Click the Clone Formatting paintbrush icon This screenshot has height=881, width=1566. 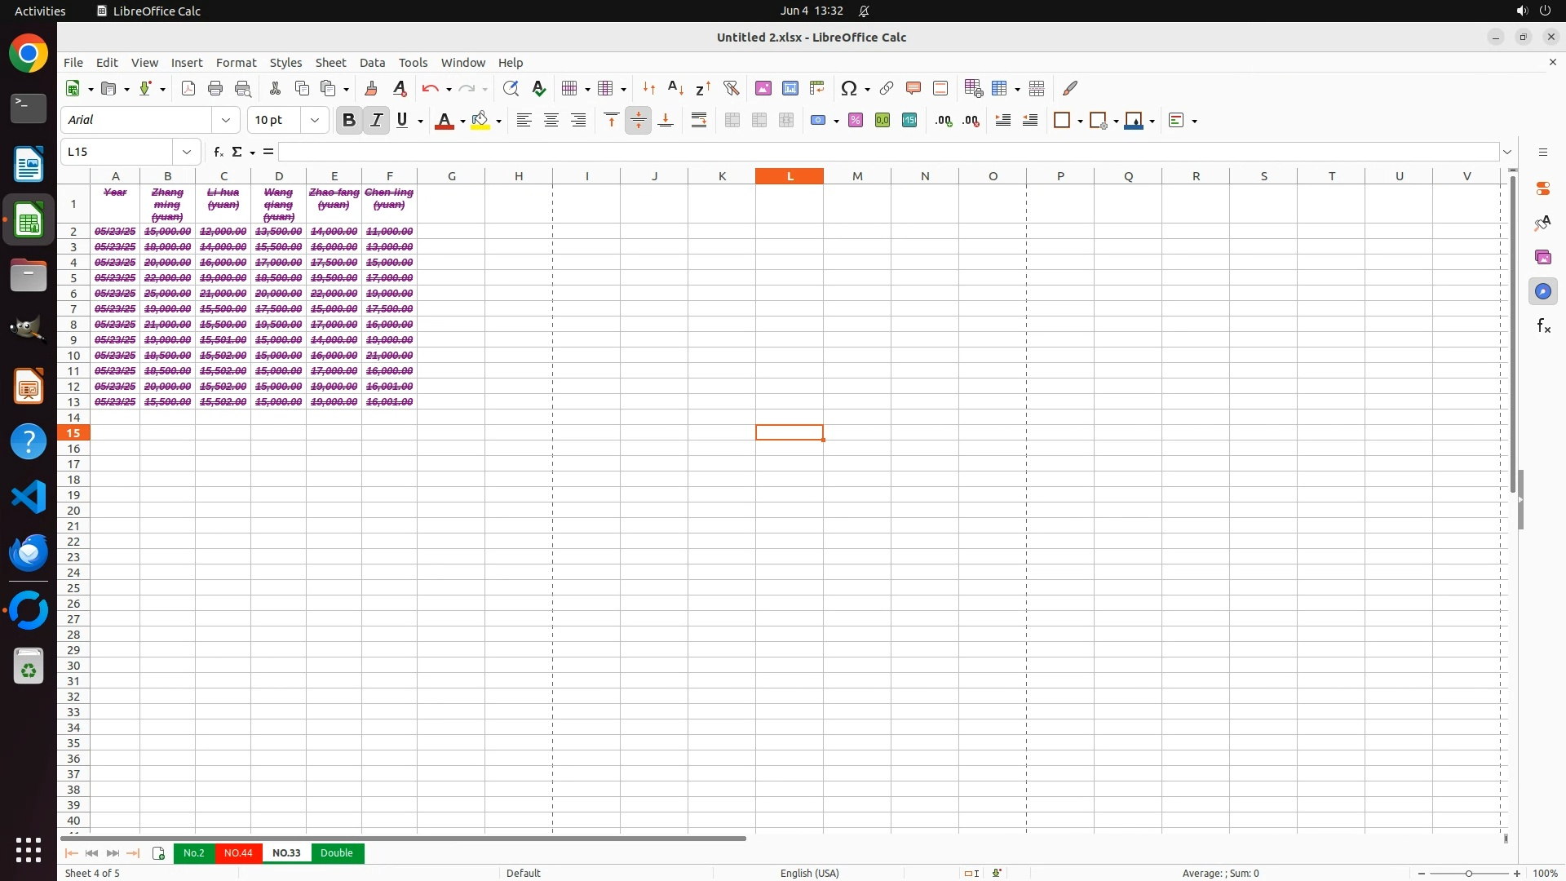pyautogui.click(x=371, y=88)
